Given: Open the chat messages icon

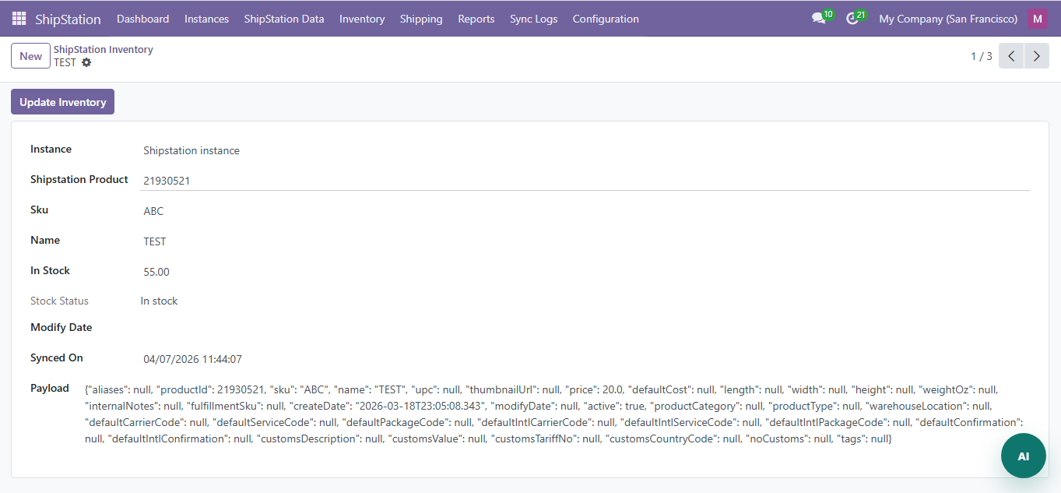Looking at the screenshot, I should (818, 19).
